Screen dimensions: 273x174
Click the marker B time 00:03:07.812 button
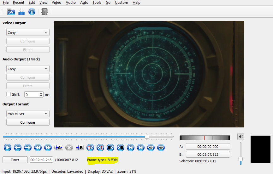(208, 154)
